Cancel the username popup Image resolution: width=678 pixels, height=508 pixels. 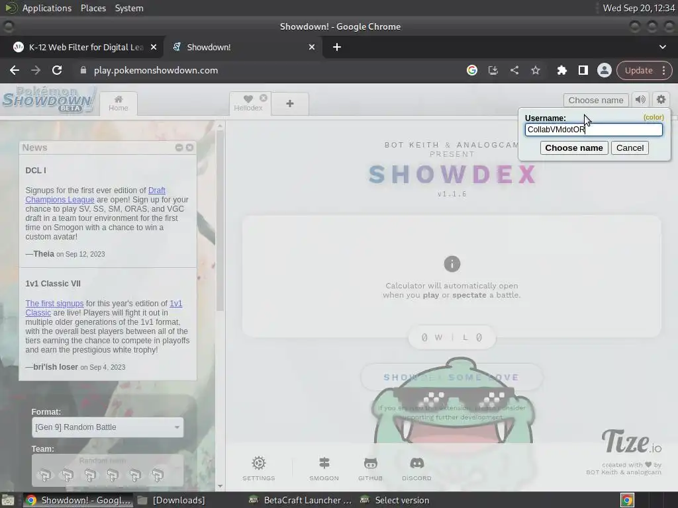tap(630, 148)
